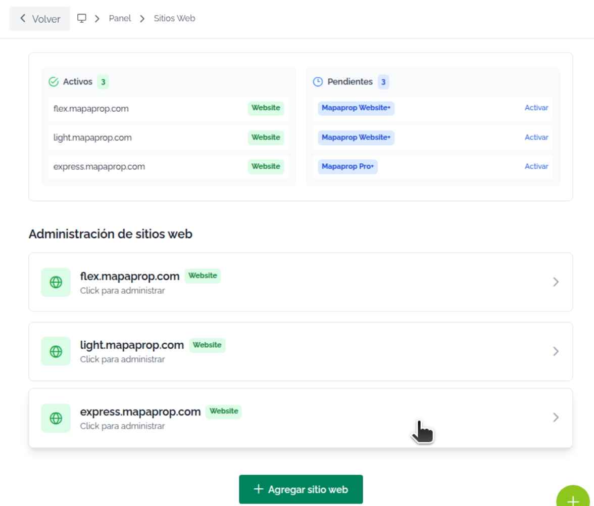The image size is (594, 506).
Task: Click the Activos green check icon
Action: pyautogui.click(x=54, y=82)
